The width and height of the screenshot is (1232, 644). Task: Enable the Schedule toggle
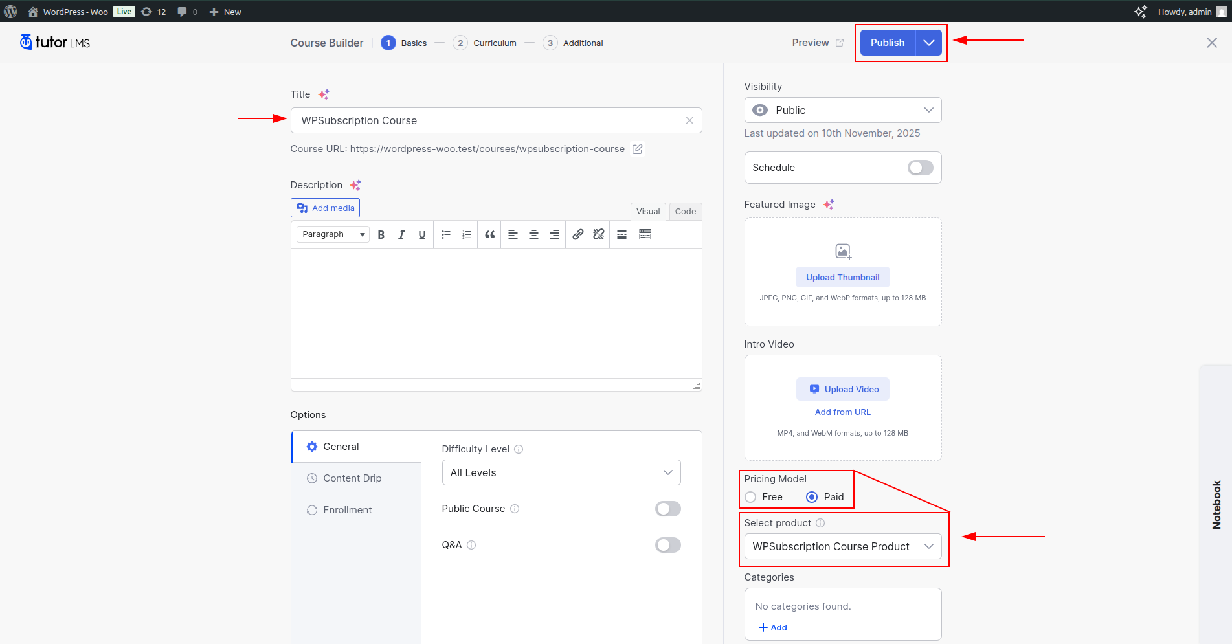920,168
